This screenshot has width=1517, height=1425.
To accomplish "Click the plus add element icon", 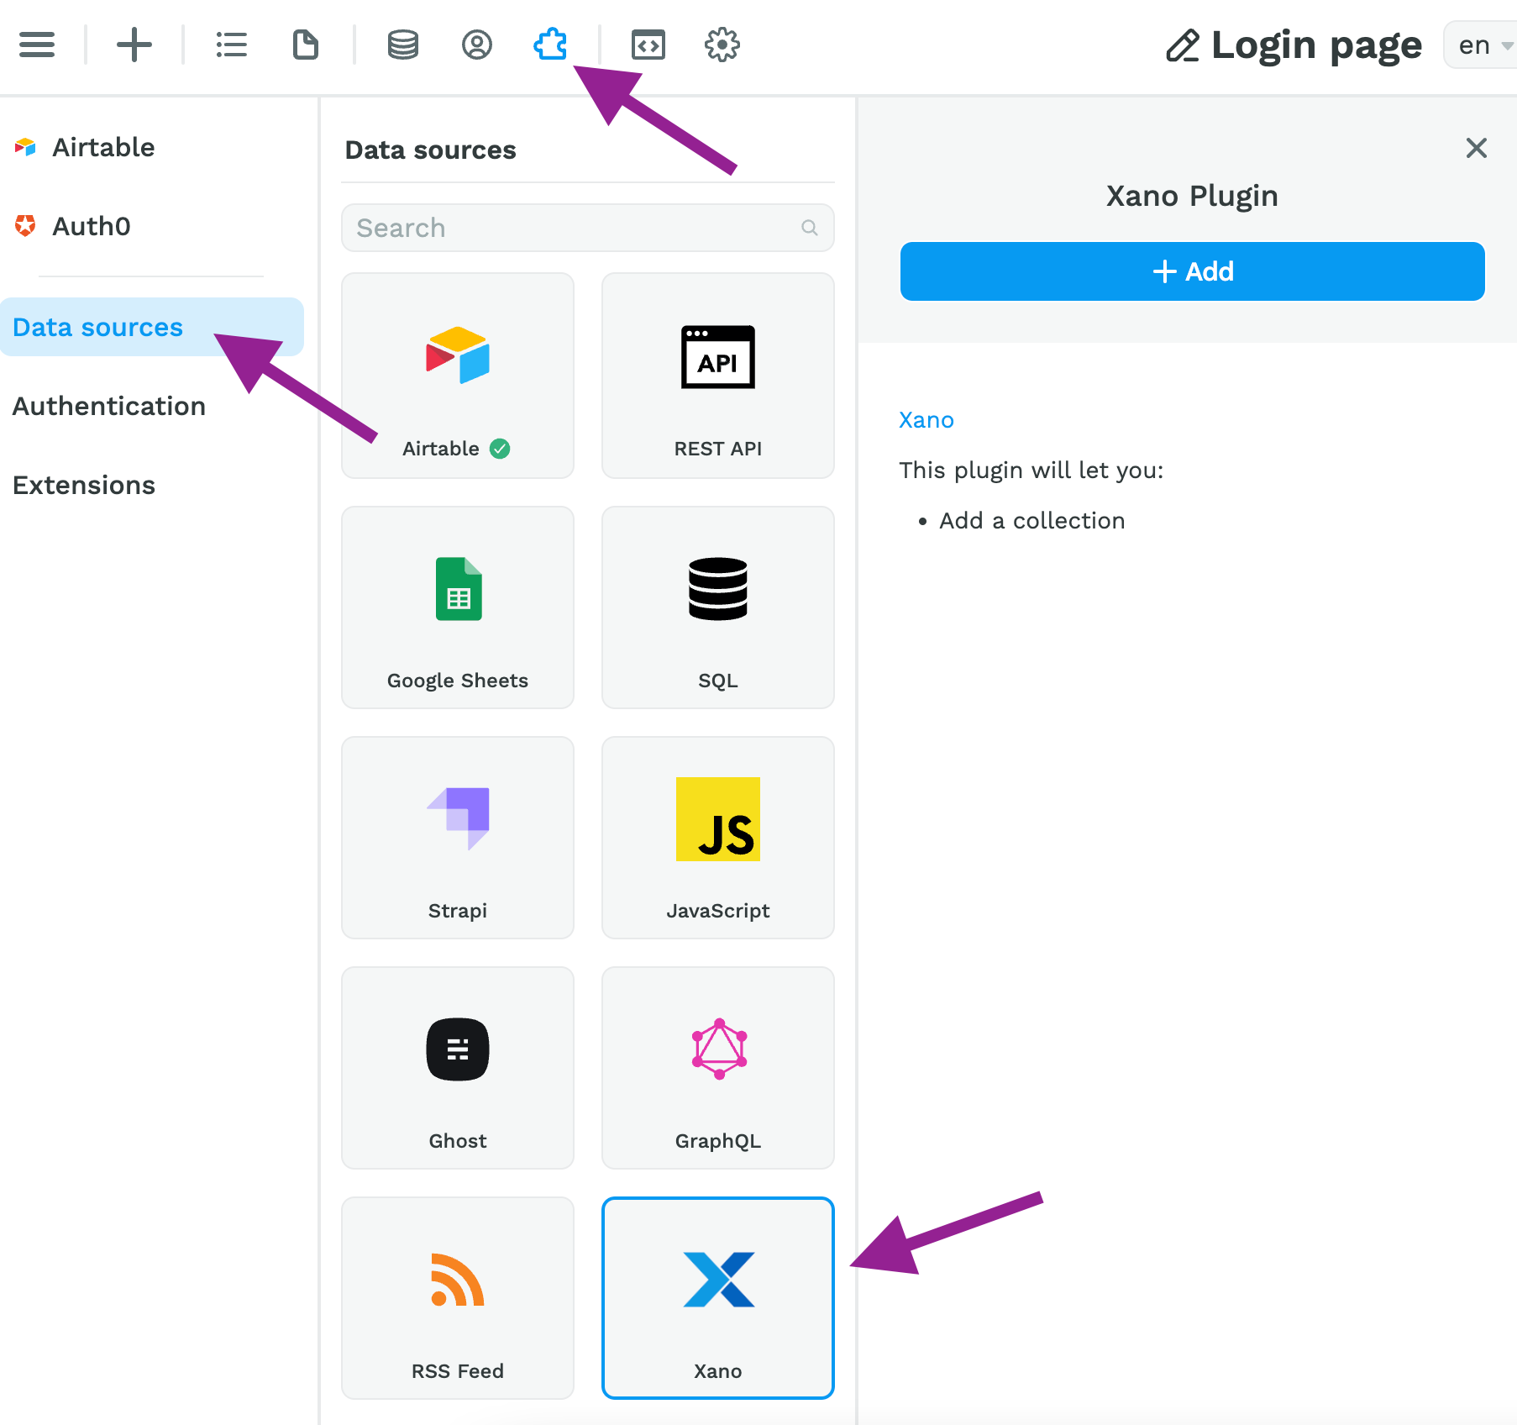I will [x=134, y=45].
